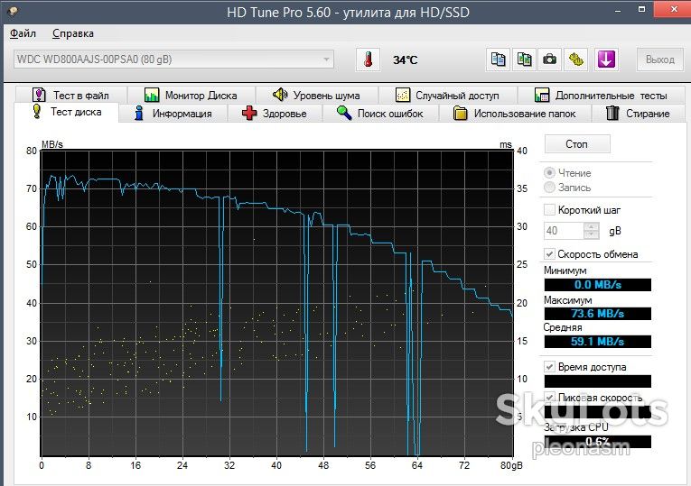Image resolution: width=691 pixels, height=486 pixels.
Task: Switch to "Случайный доступ" tab
Action: (448, 95)
